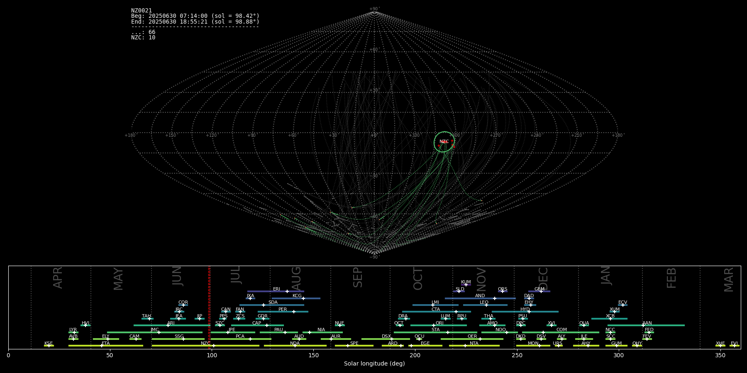
Task: Click the ETA shower label
Action: point(106,343)
